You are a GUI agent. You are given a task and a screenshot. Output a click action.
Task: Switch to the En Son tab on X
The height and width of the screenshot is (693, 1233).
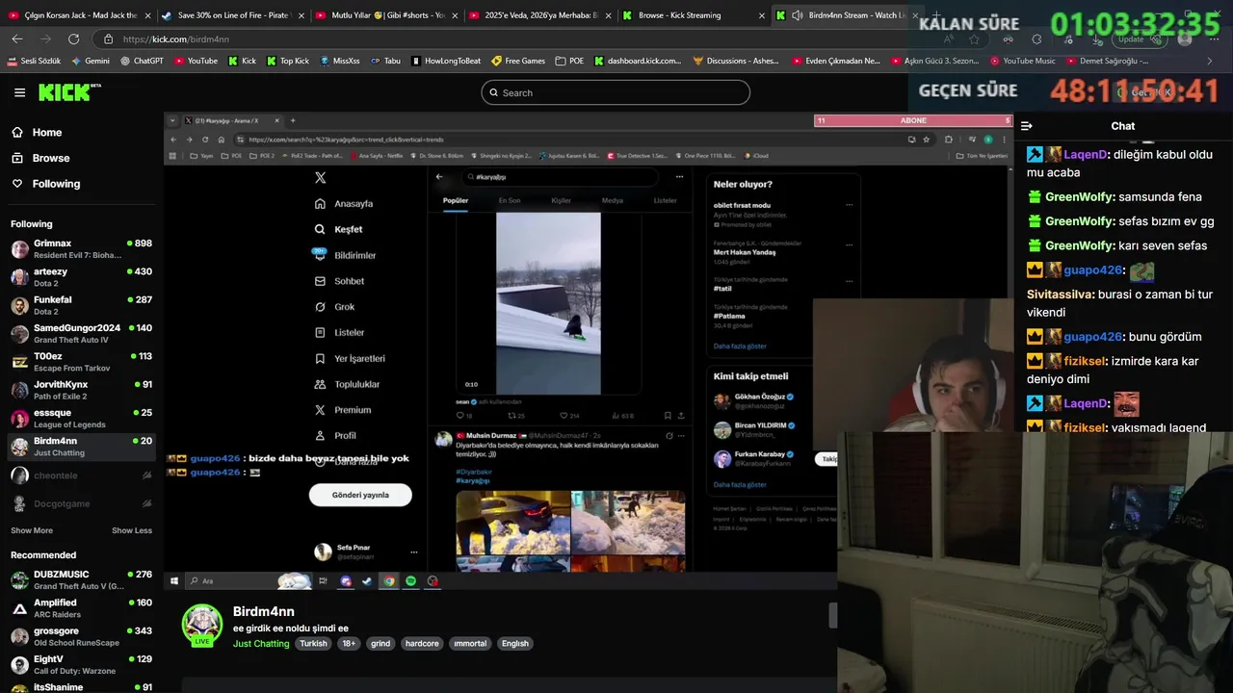pyautogui.click(x=509, y=200)
